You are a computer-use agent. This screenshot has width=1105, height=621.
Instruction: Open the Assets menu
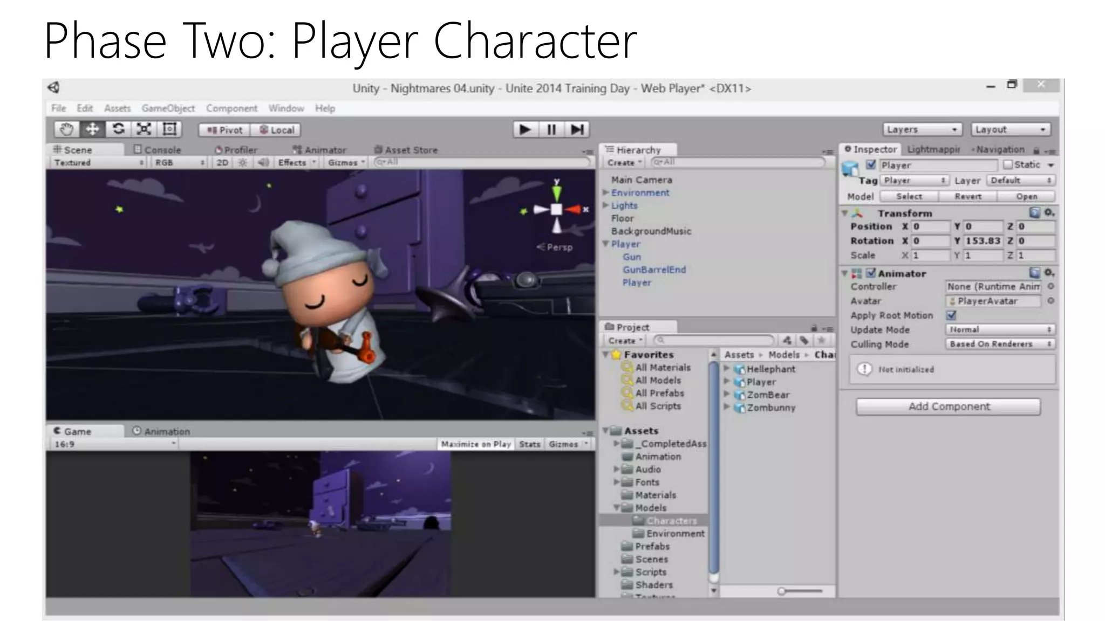coord(118,108)
